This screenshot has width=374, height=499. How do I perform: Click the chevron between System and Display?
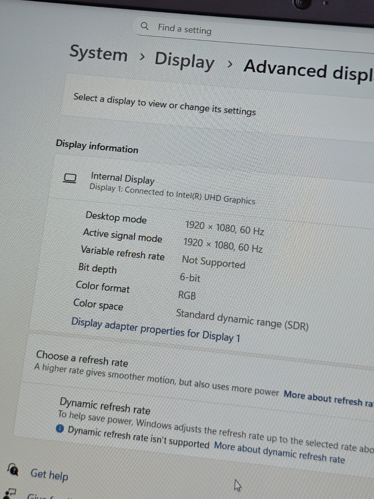[142, 57]
